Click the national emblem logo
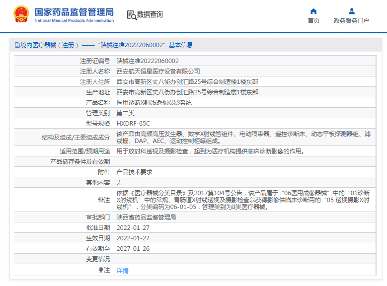The width and height of the screenshot is (387, 286). (21, 14)
